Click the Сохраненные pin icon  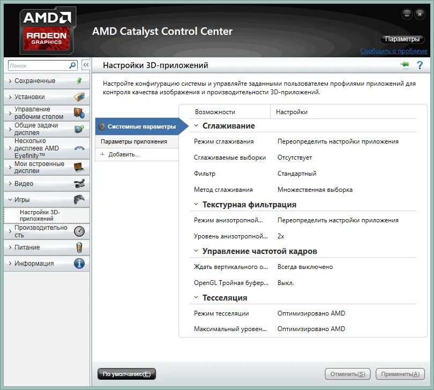(79, 80)
